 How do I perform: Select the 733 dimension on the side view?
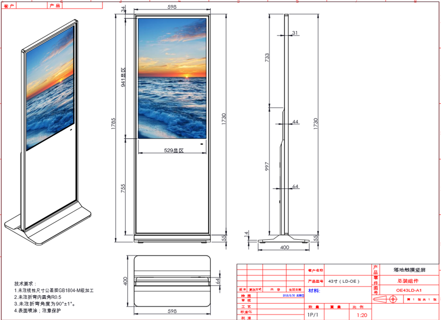pos(267,57)
